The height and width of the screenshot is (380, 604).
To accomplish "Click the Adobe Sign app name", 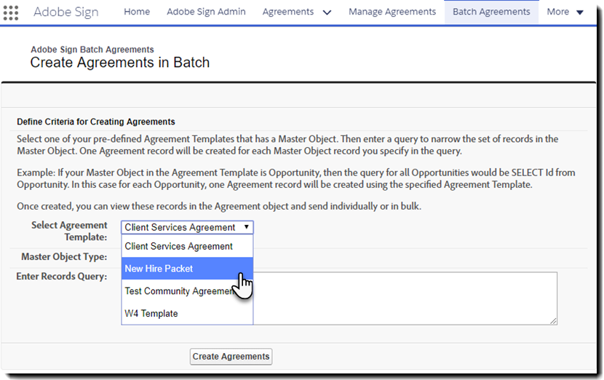I will click(x=65, y=12).
